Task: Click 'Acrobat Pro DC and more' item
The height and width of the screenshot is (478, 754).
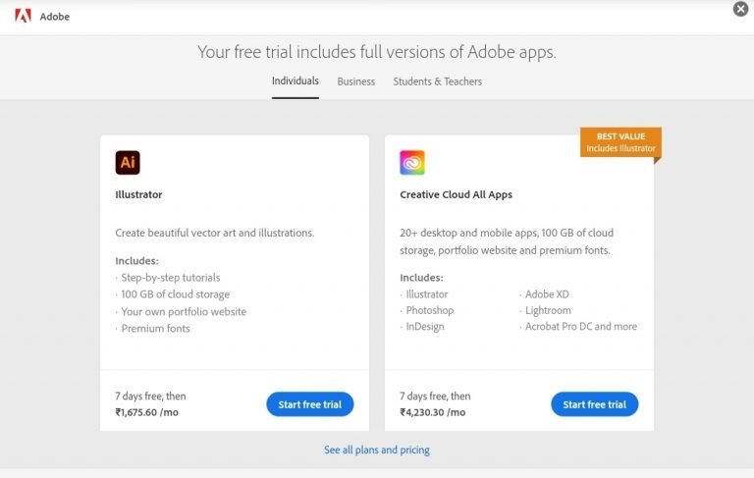Action: 581,327
